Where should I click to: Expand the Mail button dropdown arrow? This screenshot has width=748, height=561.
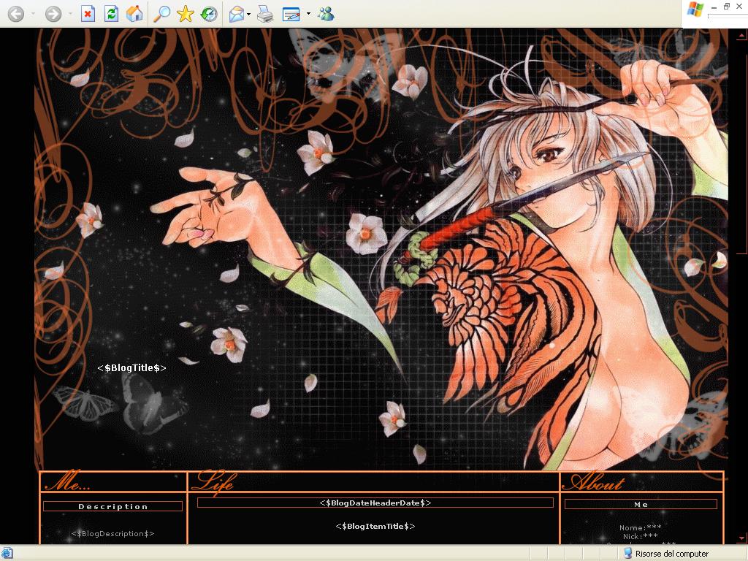(x=248, y=15)
